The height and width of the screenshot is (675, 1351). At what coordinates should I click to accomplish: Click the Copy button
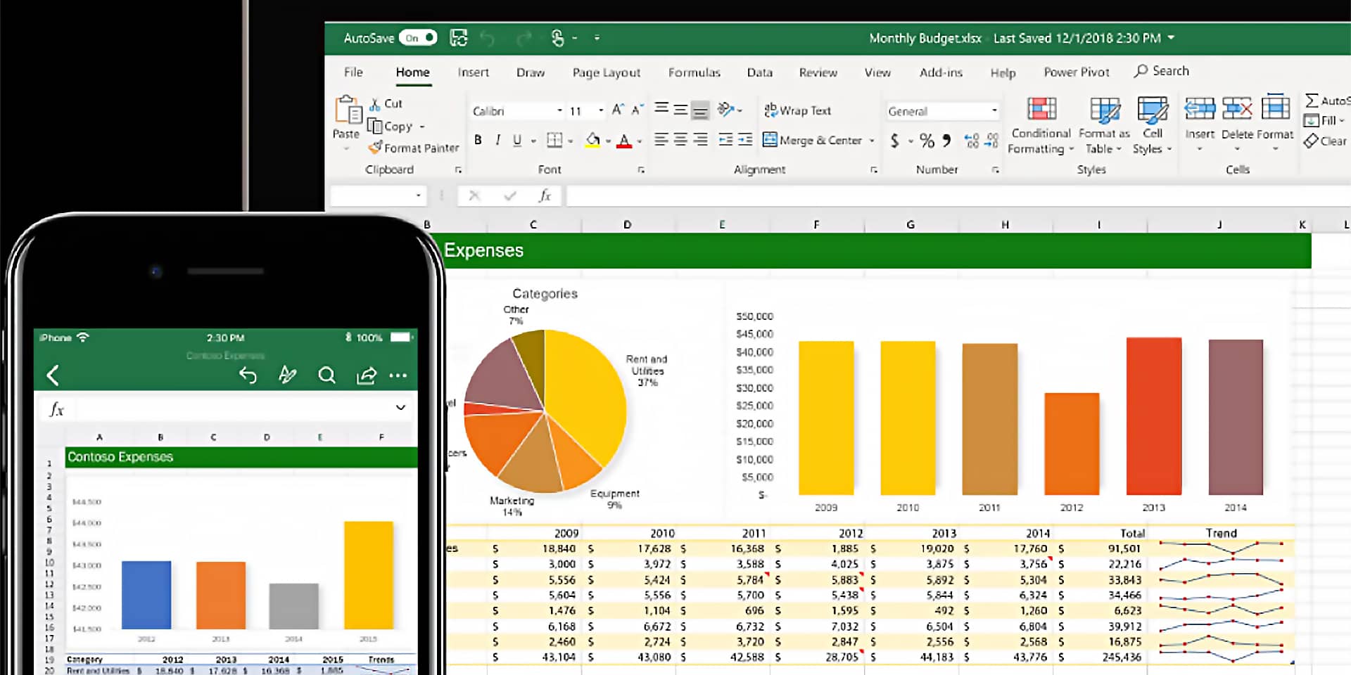391,127
